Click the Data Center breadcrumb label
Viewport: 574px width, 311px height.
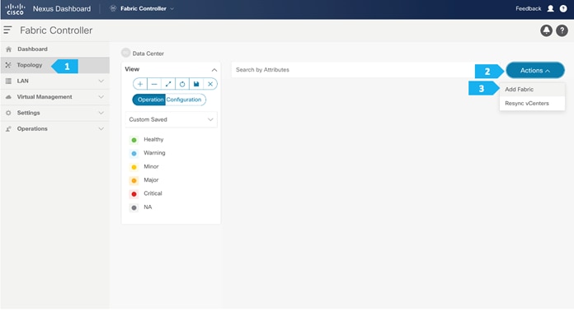(x=148, y=53)
